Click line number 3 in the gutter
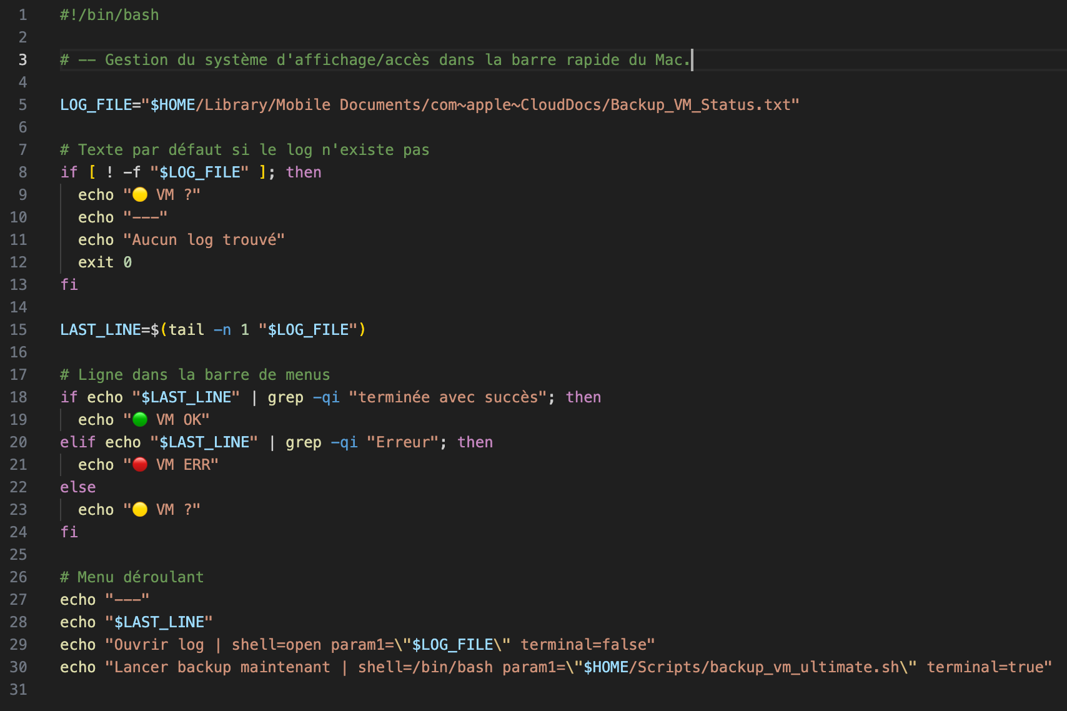The width and height of the screenshot is (1067, 711). [x=22, y=60]
